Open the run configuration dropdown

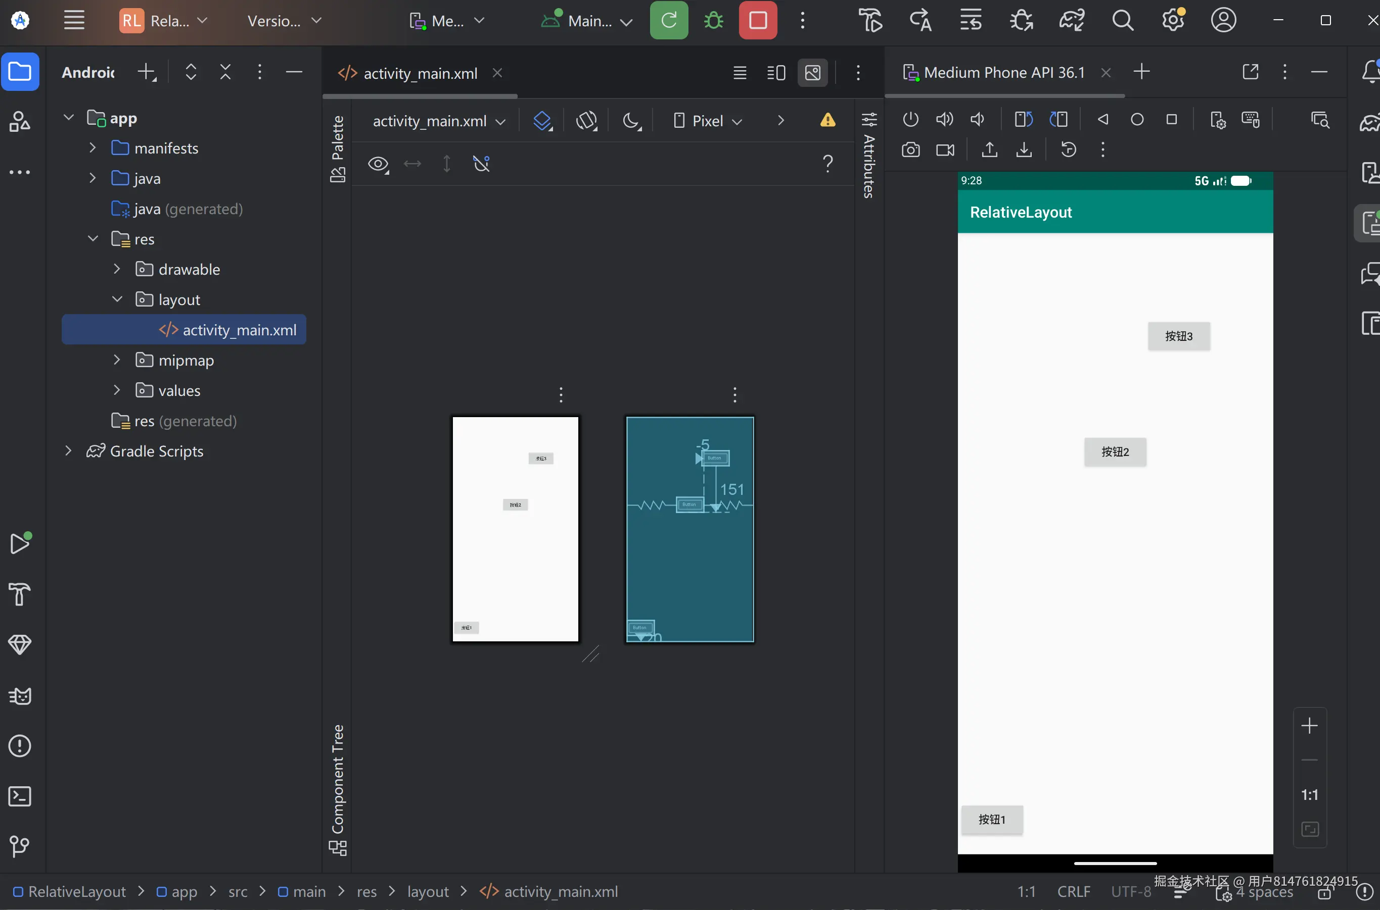pos(586,21)
